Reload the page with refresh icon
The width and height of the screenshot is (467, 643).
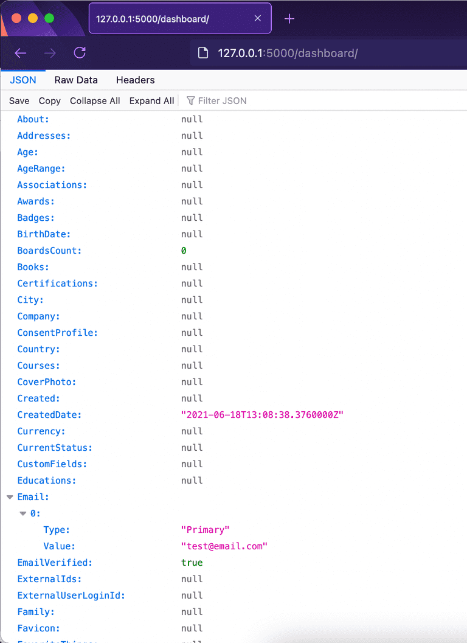pos(80,53)
